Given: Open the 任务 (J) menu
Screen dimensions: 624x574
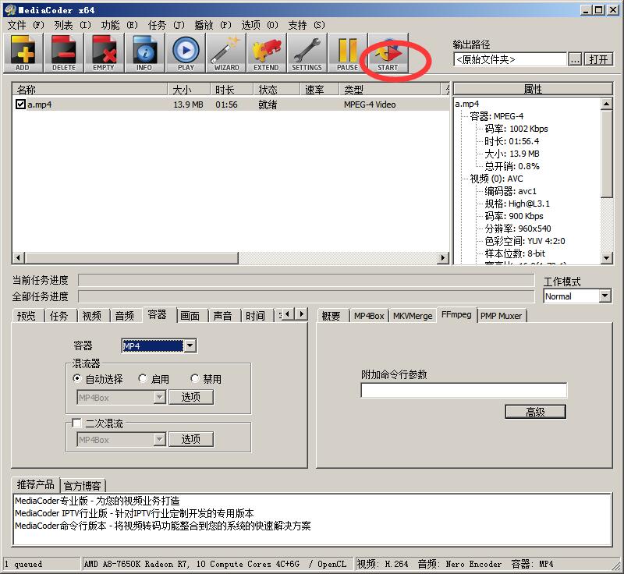Looking at the screenshot, I should (166, 25).
